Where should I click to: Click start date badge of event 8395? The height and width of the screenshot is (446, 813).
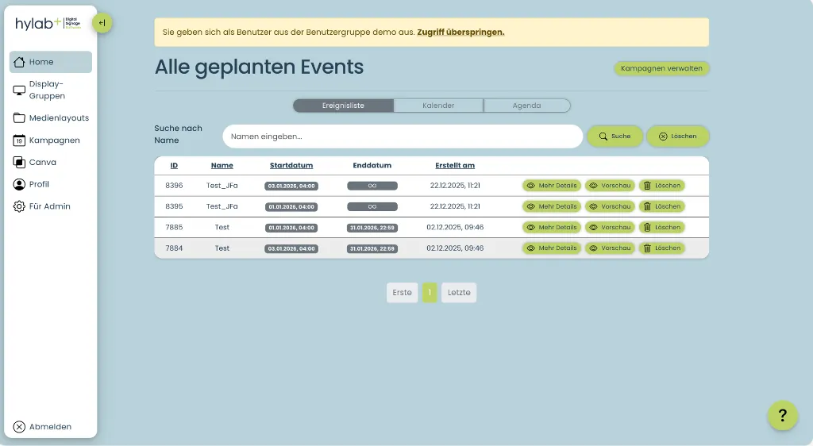[291, 206]
